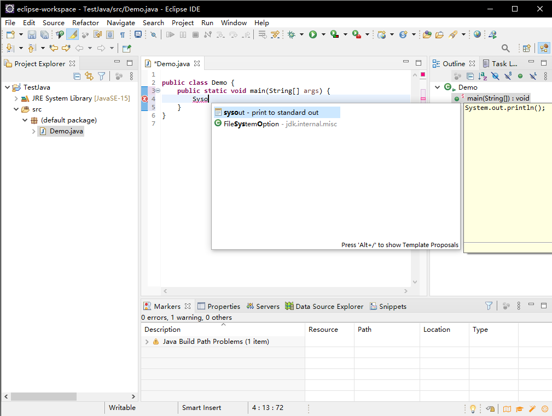552x416 pixels.
Task: Click the Open Perspective icon
Action: 527,48
